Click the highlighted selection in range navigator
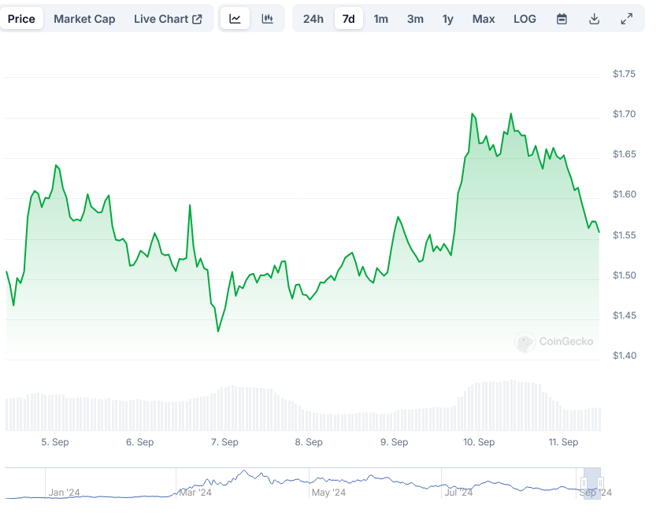This screenshot has height=513, width=660. (x=592, y=483)
